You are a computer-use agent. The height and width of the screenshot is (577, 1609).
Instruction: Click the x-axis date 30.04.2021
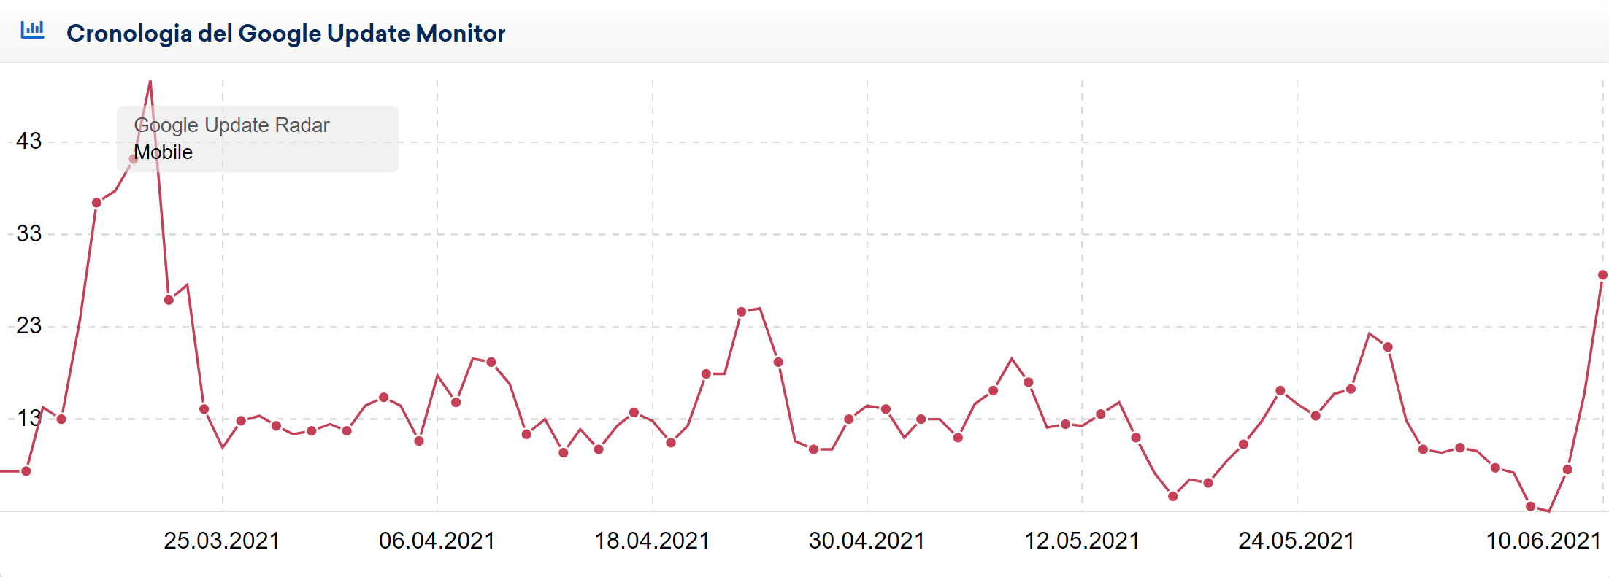tap(867, 541)
